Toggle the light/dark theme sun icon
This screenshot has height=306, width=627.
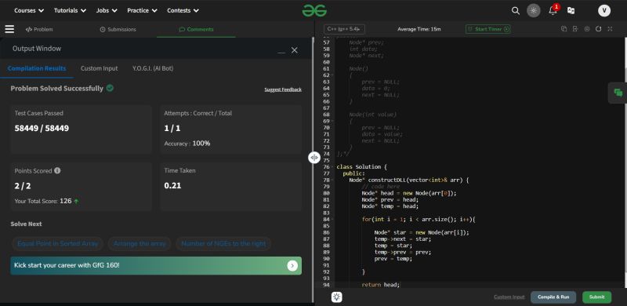pos(534,11)
